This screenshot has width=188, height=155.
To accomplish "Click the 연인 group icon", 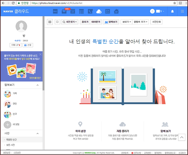I will [7, 104].
